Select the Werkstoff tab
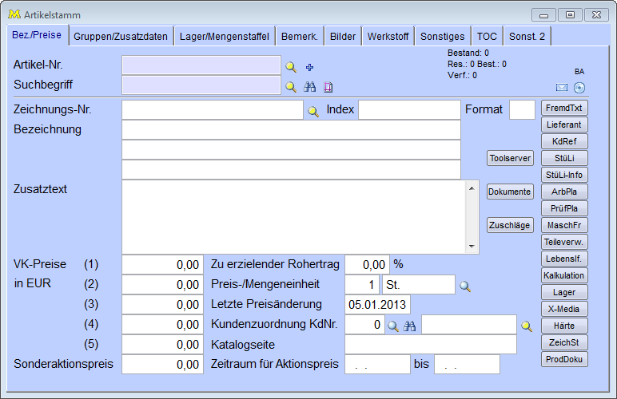This screenshot has height=399, width=617. (388, 36)
